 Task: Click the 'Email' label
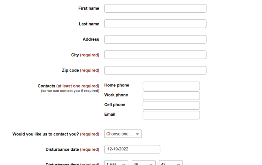[110, 114]
